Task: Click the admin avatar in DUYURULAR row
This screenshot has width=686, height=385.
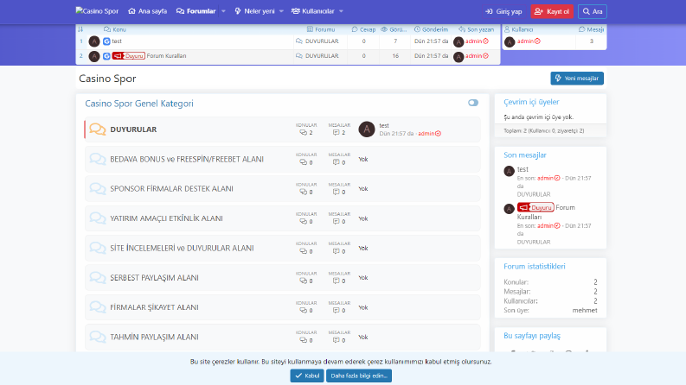Action: coord(367,129)
